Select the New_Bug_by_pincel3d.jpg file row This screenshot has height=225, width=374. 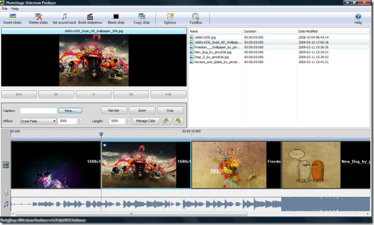click(279, 52)
